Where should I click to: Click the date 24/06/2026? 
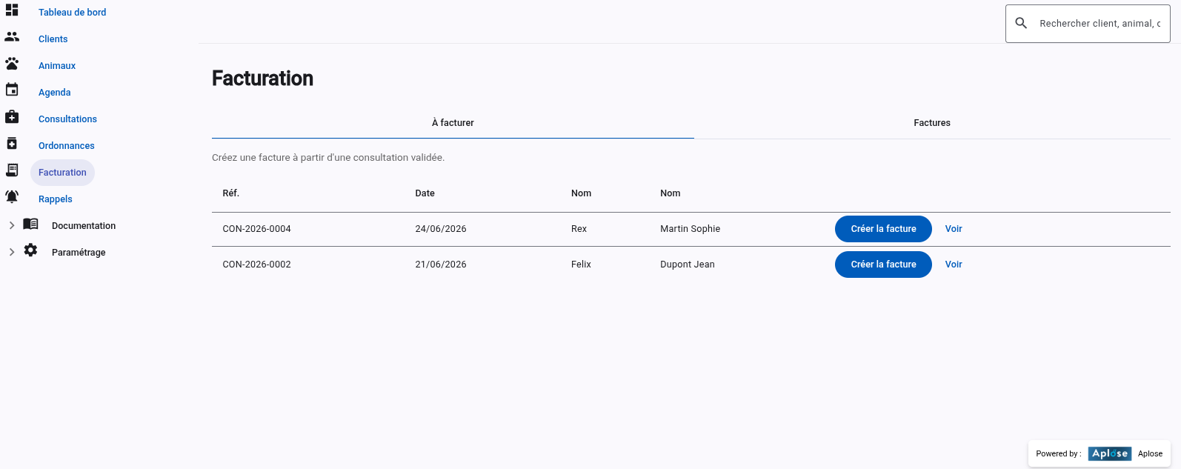pyautogui.click(x=441, y=229)
